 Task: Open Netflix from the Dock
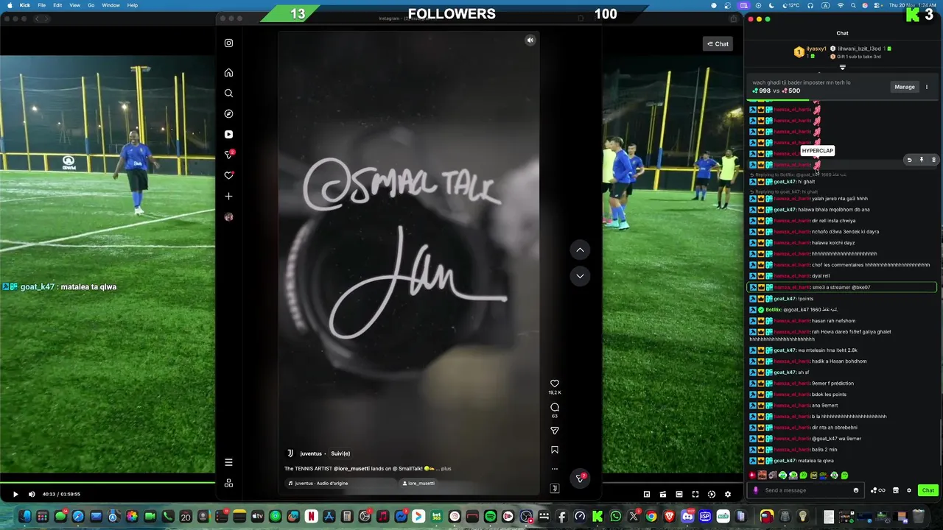311,517
